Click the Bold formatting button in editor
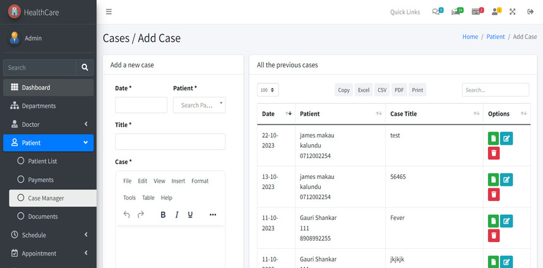Image resolution: width=543 pixels, height=268 pixels. (x=163, y=215)
